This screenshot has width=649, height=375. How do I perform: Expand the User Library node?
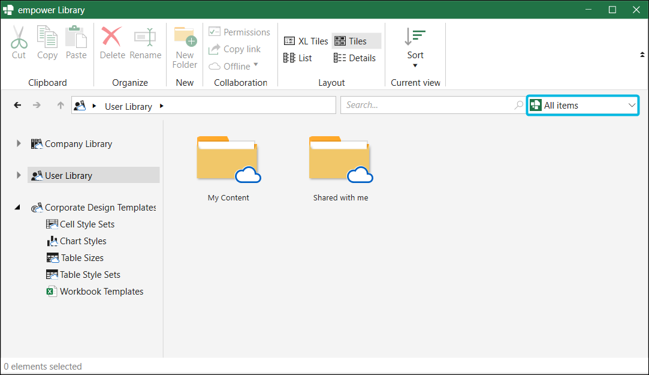[x=19, y=175]
